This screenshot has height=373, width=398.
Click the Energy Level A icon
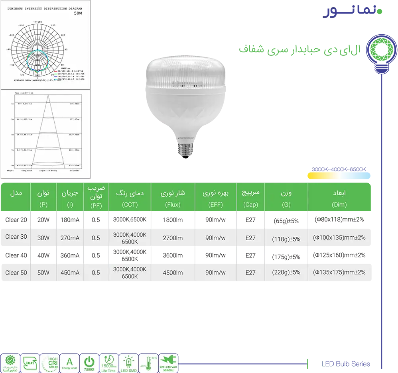point(69,363)
